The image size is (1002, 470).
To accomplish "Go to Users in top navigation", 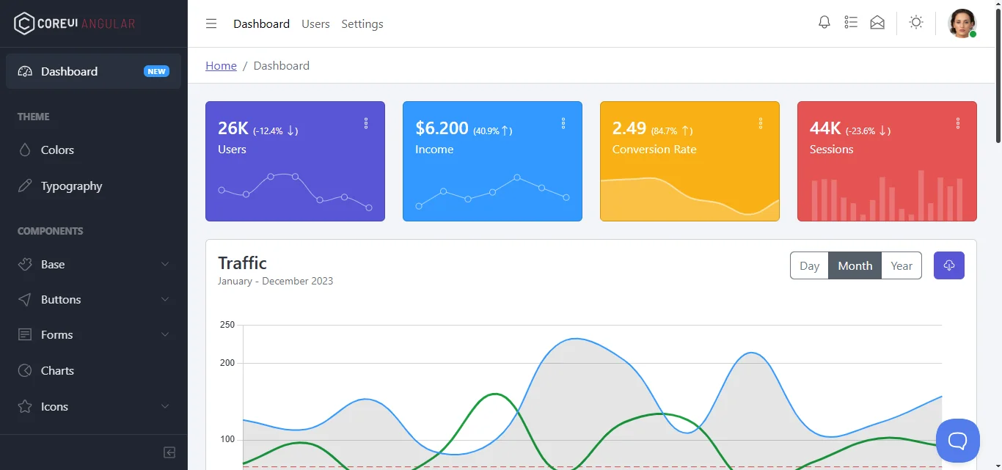I will click(315, 23).
